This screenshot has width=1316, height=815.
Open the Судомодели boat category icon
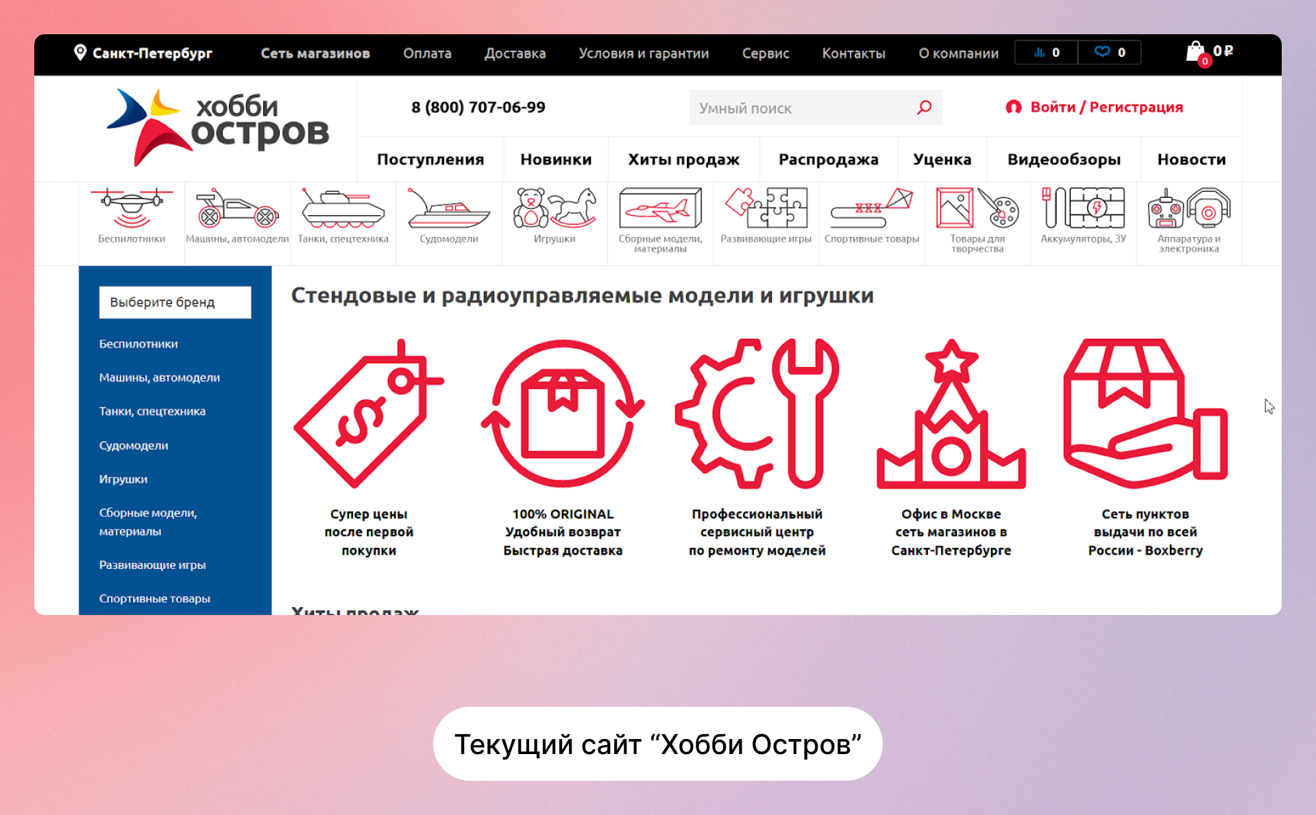(448, 209)
